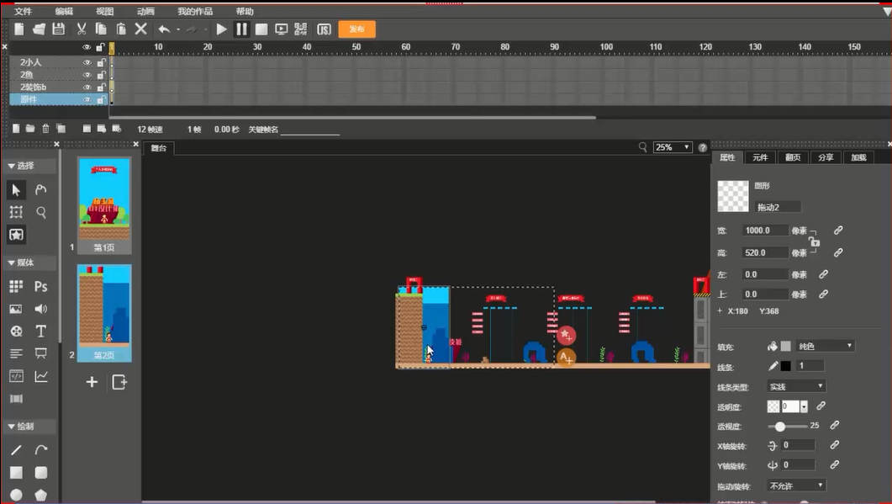
Task: Select the curve drawing tool
Action: [x=41, y=450]
